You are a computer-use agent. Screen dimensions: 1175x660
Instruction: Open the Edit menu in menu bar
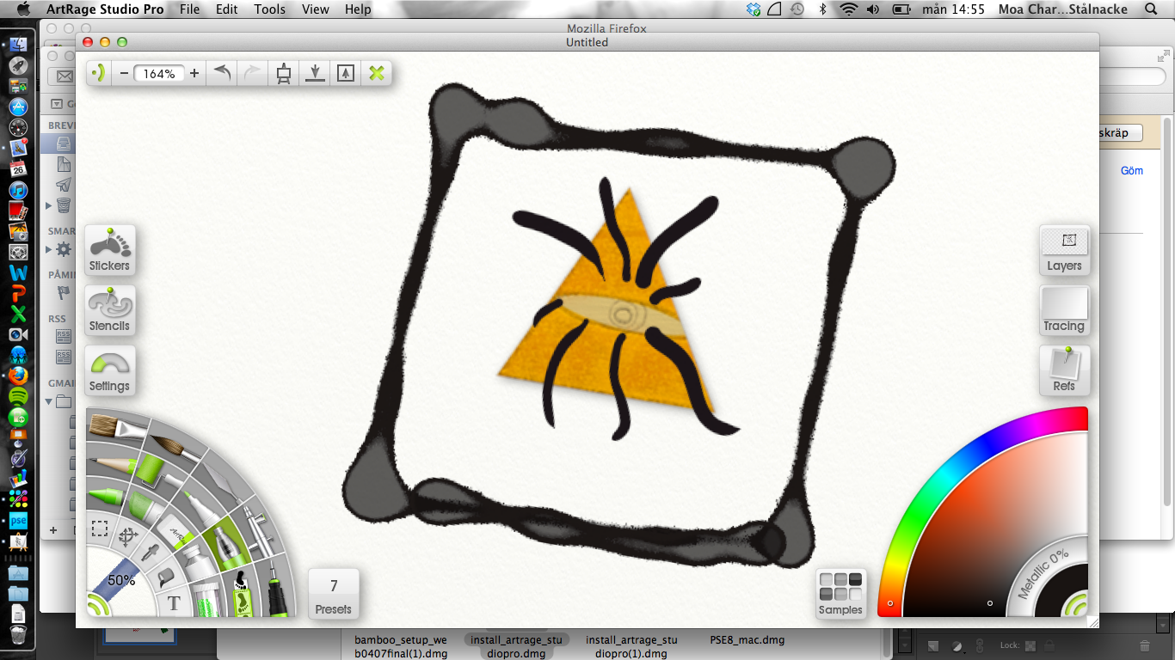click(227, 9)
